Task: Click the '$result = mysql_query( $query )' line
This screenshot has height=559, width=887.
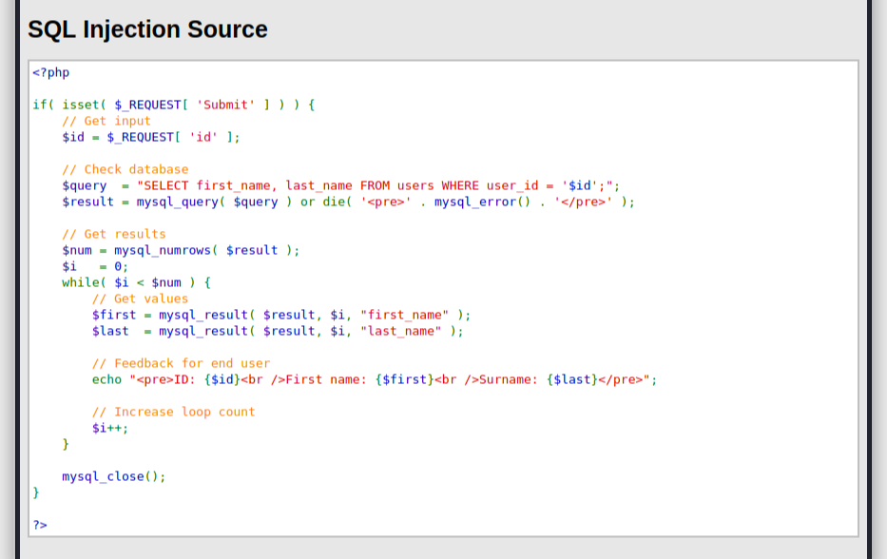Action: 349,202
